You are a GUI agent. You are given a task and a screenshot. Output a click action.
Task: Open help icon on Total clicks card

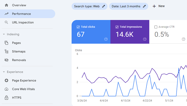pyautogui.click(x=106, y=39)
